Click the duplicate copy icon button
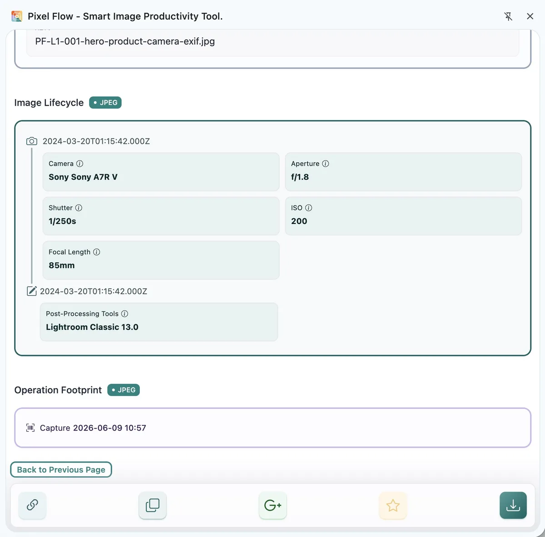 153,505
